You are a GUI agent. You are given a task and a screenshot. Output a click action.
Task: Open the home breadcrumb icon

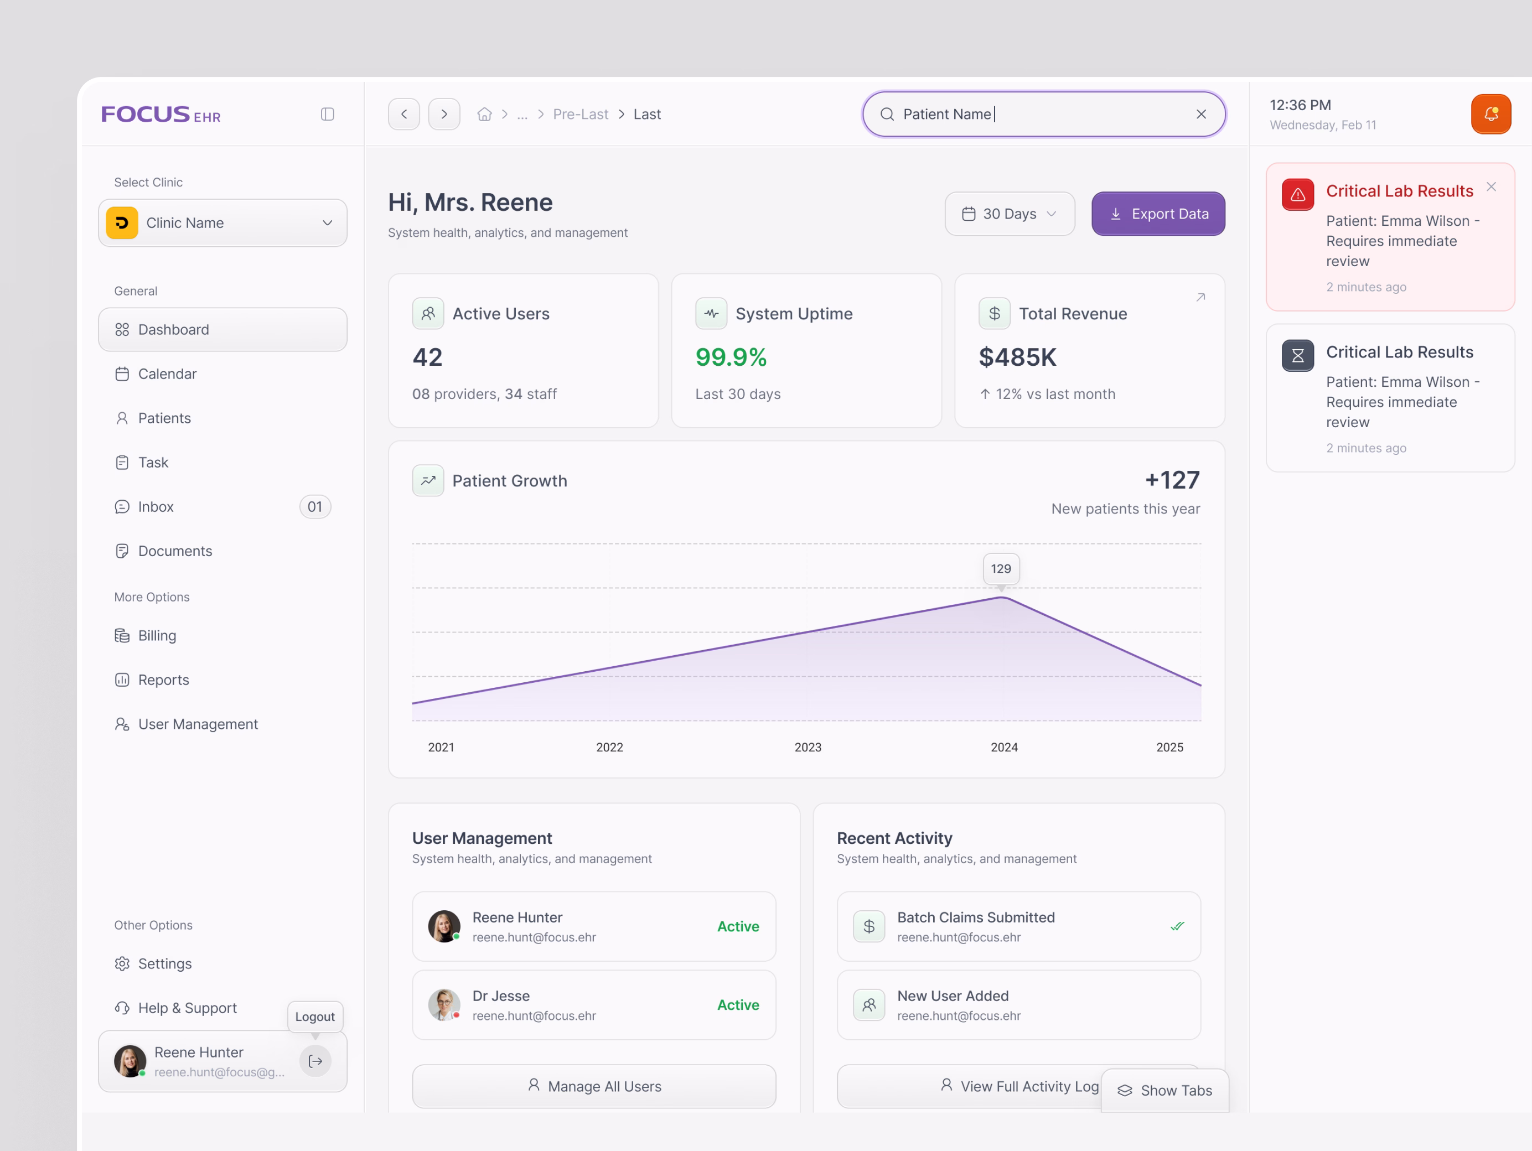(x=485, y=114)
